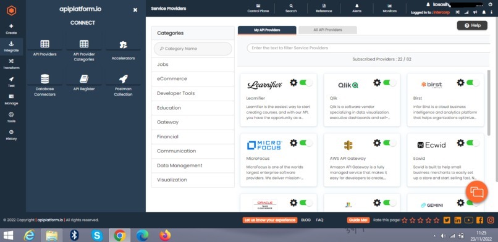Open Manage section in sidebar
The height and width of the screenshot is (242, 498).
[x=11, y=99]
